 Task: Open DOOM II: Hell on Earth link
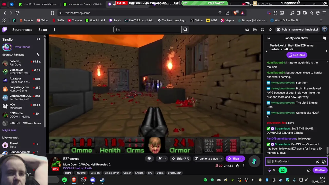(x=77, y=168)
